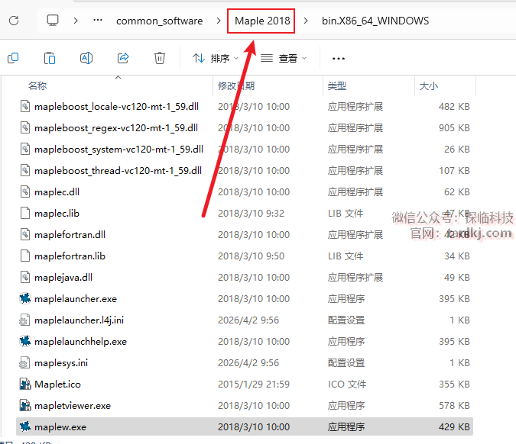The width and height of the screenshot is (516, 444).
Task: Select the maplefortran.lib file icon
Action: coord(25,256)
